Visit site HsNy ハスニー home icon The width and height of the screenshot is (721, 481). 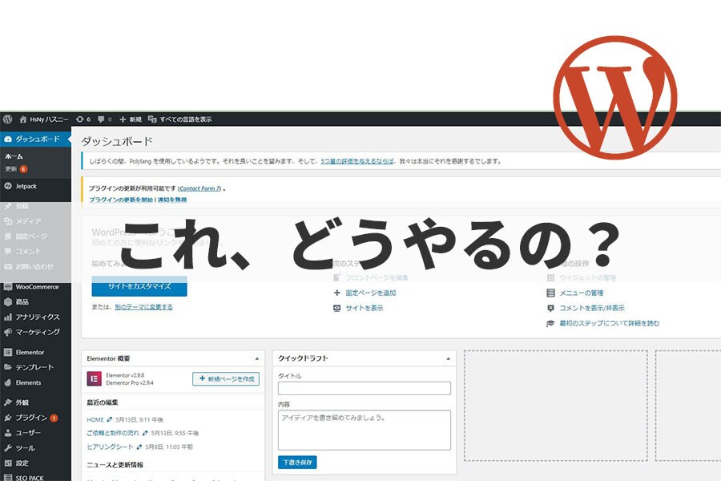[23, 119]
